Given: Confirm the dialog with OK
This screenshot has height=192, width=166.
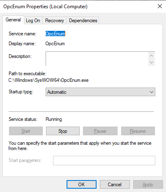Looking at the screenshot, I should (x=81, y=185).
